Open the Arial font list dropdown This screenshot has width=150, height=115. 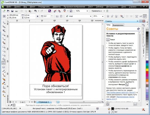(91, 16)
